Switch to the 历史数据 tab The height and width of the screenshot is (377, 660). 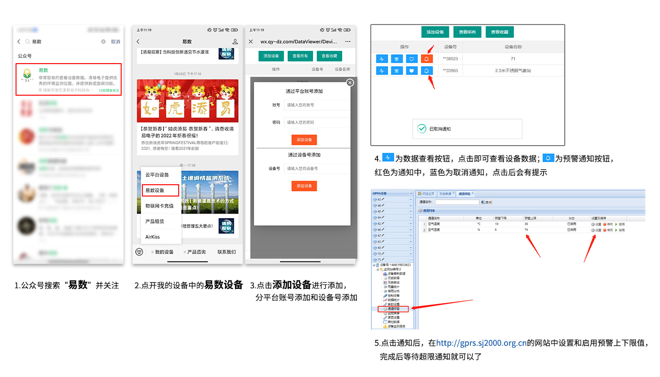445,194
